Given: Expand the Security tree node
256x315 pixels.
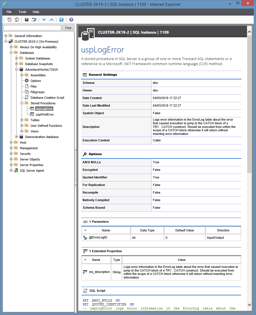Looking at the screenshot, I should (11, 154).
